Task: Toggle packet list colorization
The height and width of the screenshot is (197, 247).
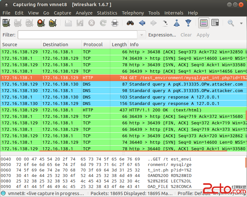Action: (x=204, y=23)
